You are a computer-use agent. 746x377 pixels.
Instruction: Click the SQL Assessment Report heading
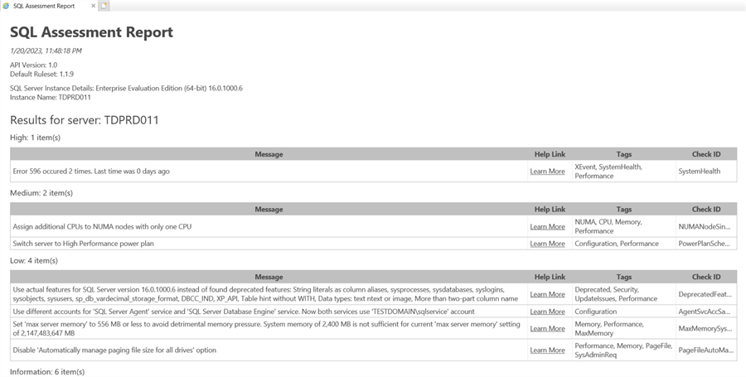91,31
